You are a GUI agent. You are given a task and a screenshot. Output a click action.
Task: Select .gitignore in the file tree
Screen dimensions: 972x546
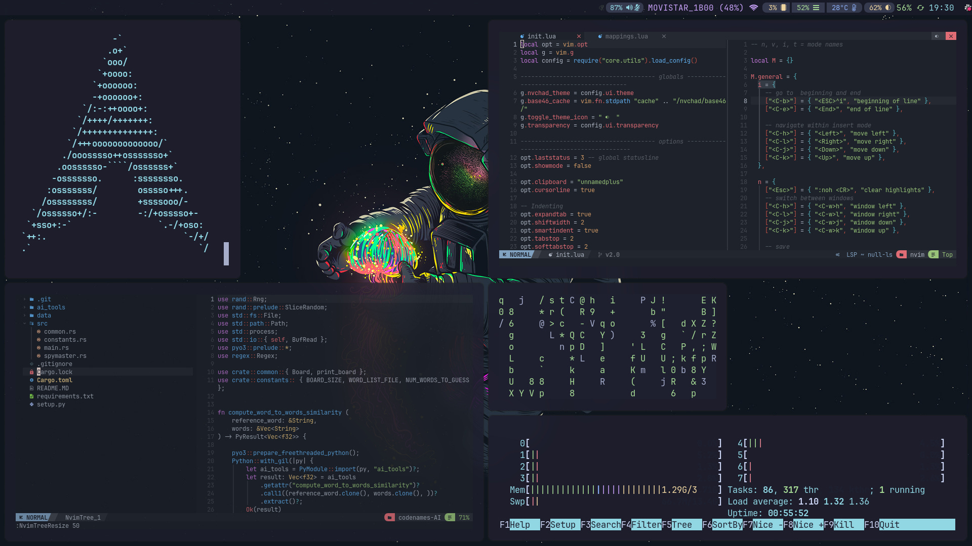tap(55, 364)
